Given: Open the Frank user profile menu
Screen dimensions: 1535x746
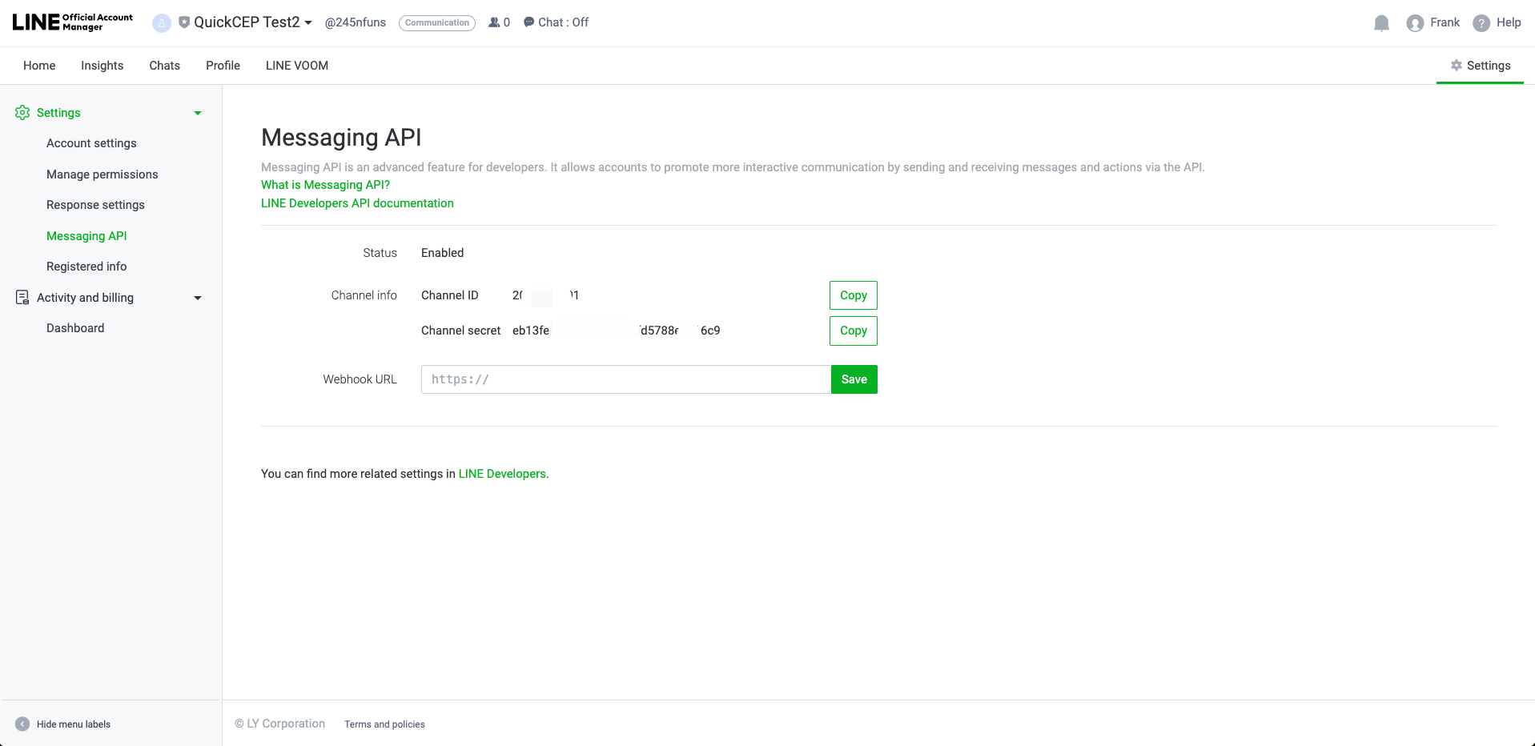Looking at the screenshot, I should [1433, 23].
